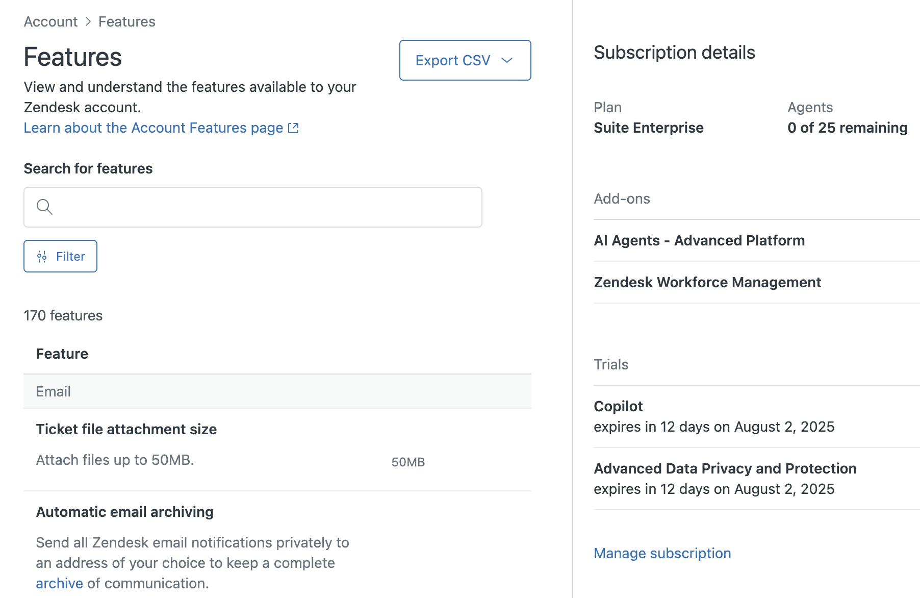Image resolution: width=920 pixels, height=598 pixels.
Task: Open the Filter button
Action: [60, 256]
